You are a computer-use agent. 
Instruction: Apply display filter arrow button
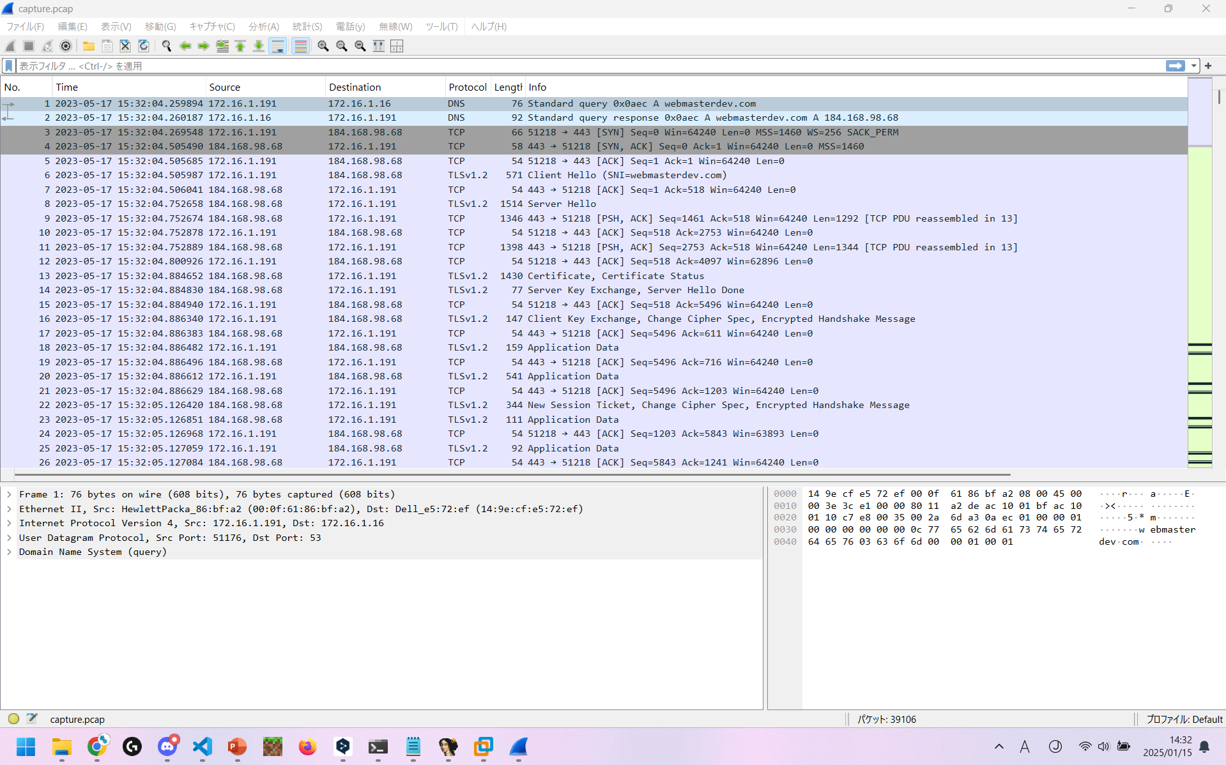click(x=1175, y=66)
